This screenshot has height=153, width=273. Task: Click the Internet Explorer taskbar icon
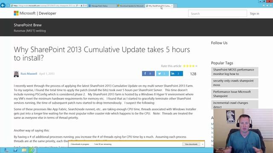[x=32, y=150]
